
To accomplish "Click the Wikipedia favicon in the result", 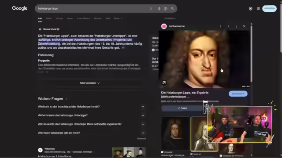I will 40,150.
